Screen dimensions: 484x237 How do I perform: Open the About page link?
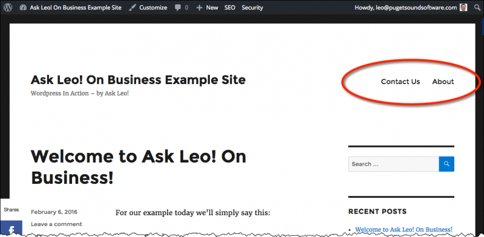pyautogui.click(x=443, y=82)
